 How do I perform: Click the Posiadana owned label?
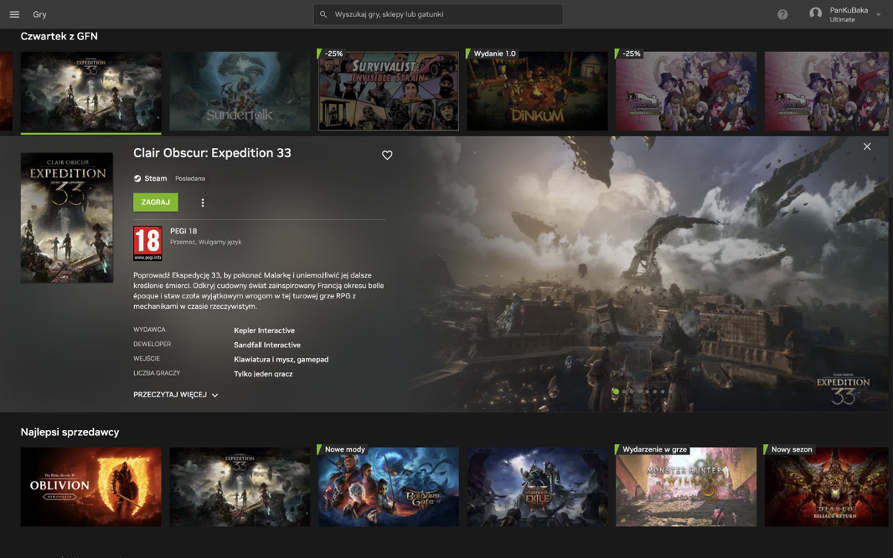coord(190,179)
